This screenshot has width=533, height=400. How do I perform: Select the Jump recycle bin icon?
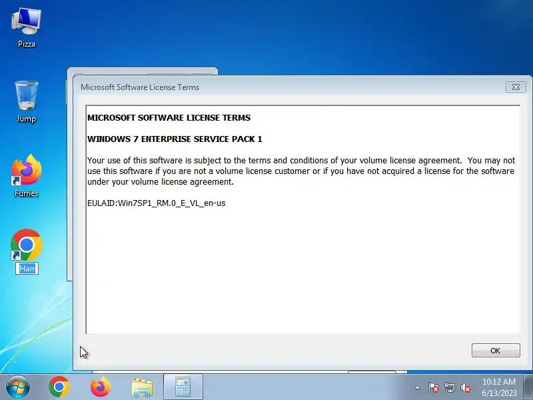27,101
